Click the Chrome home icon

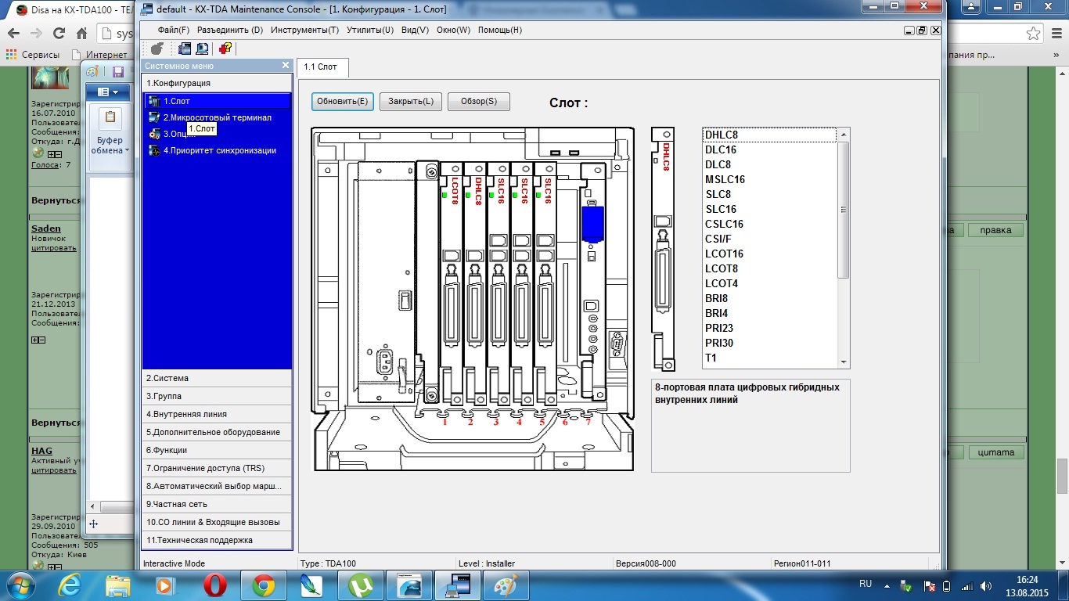point(81,34)
